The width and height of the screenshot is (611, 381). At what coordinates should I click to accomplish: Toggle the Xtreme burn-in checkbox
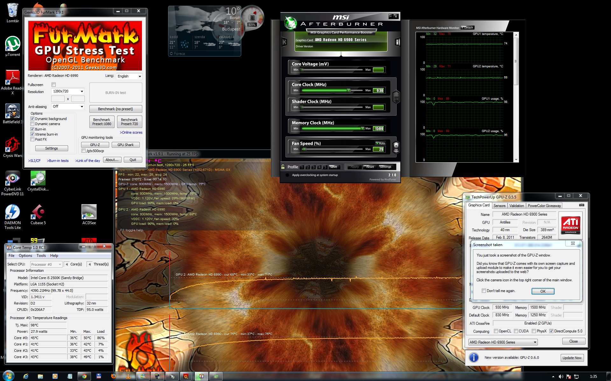click(x=32, y=134)
